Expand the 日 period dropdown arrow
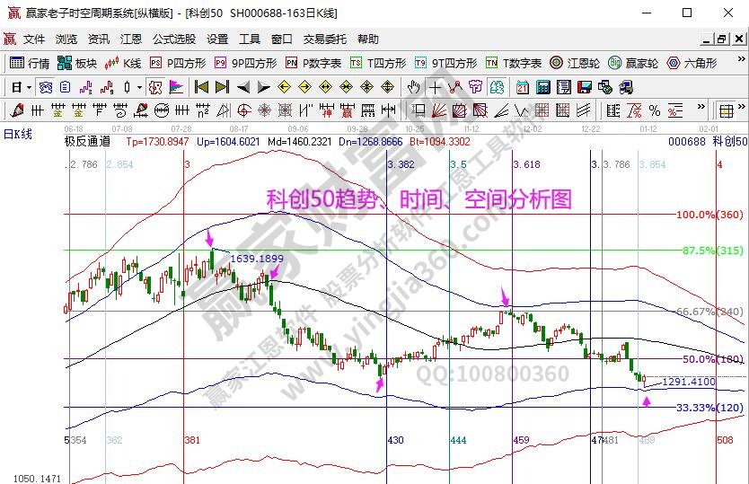Viewport: 749px width, 484px height. (29, 87)
